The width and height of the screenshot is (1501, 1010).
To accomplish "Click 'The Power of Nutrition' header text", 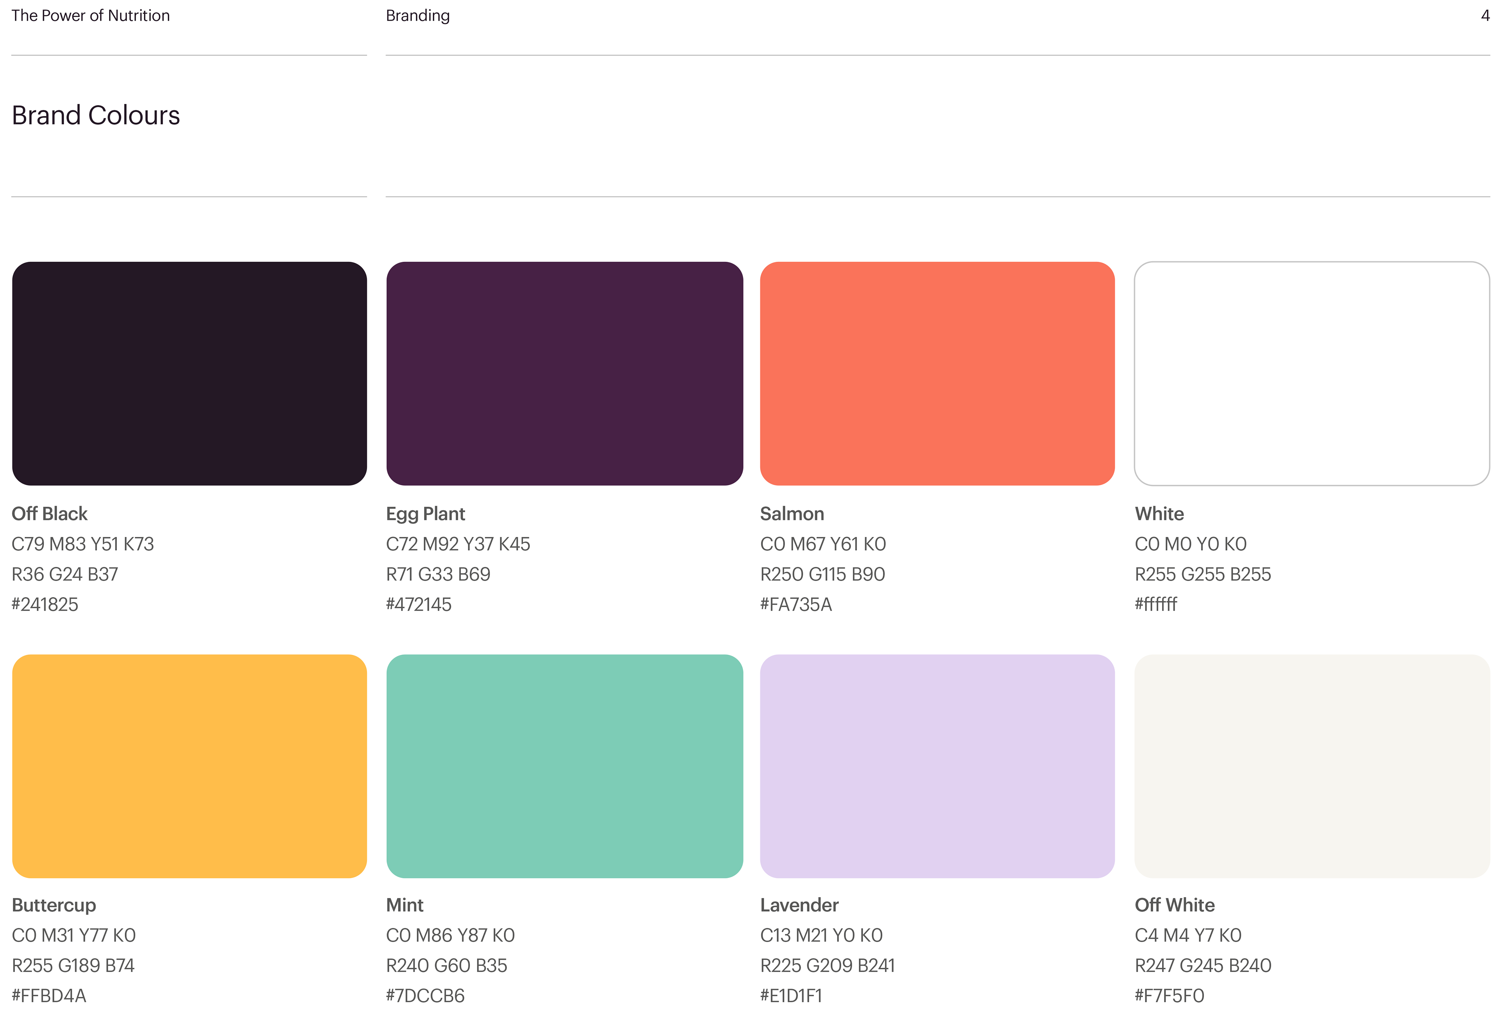I will 91,16.
